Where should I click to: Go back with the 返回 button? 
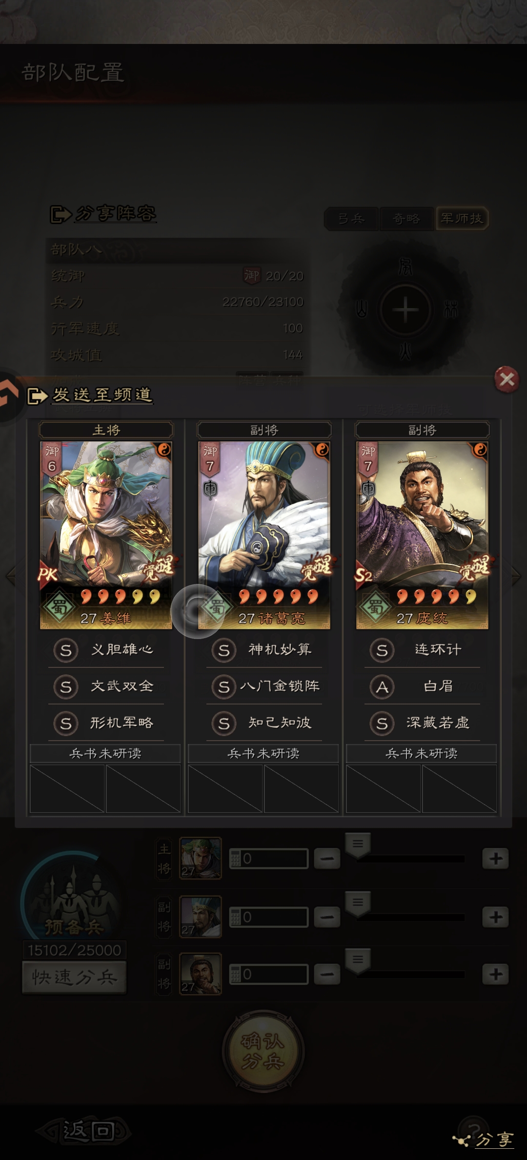click(x=84, y=1131)
